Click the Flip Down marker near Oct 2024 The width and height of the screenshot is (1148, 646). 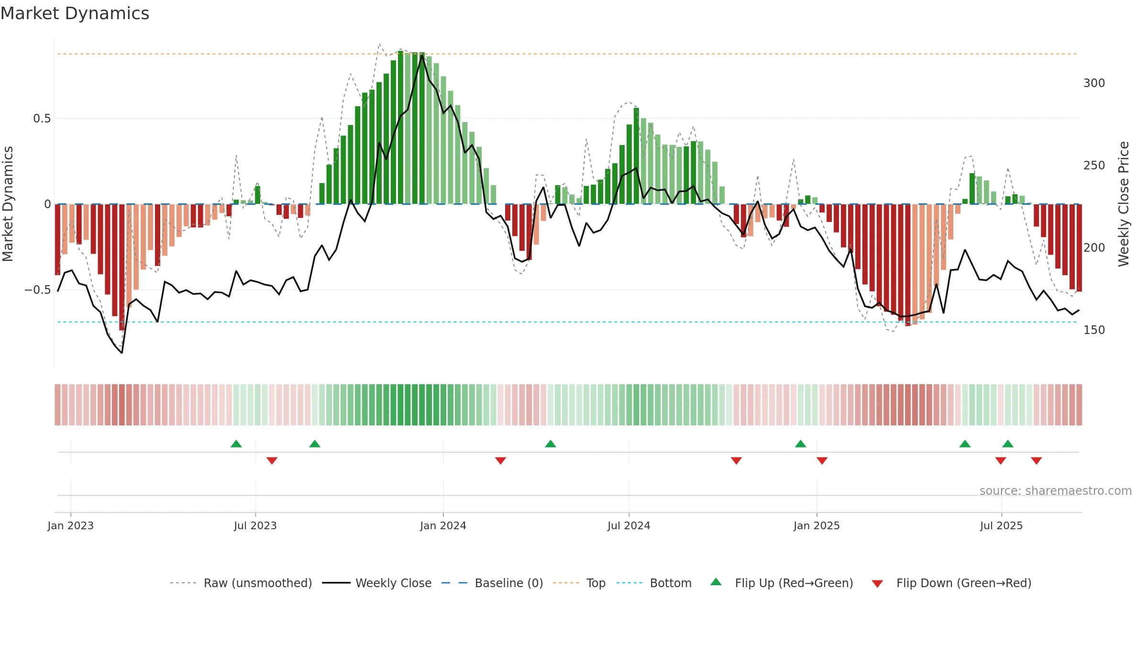[736, 461]
